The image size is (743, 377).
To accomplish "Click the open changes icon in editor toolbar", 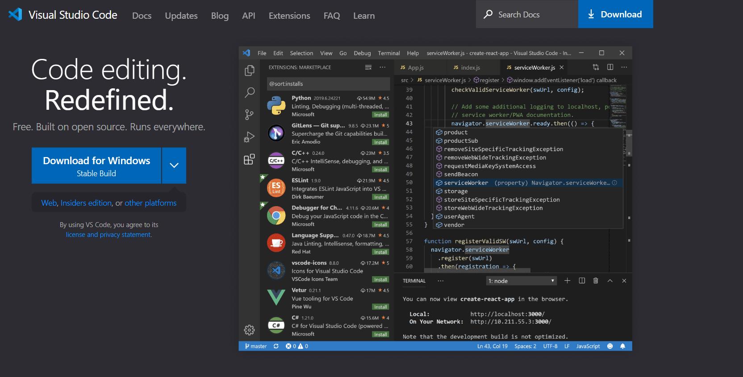I will (596, 67).
